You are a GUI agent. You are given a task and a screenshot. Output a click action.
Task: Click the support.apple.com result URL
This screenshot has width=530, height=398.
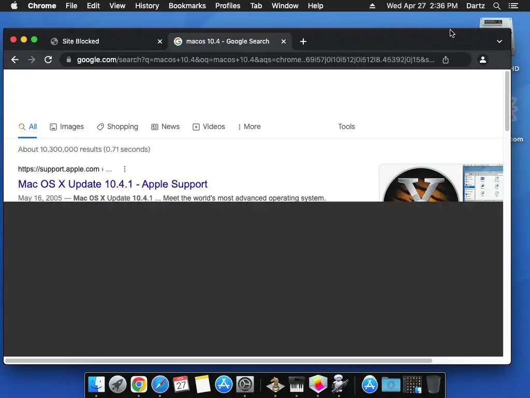point(65,169)
